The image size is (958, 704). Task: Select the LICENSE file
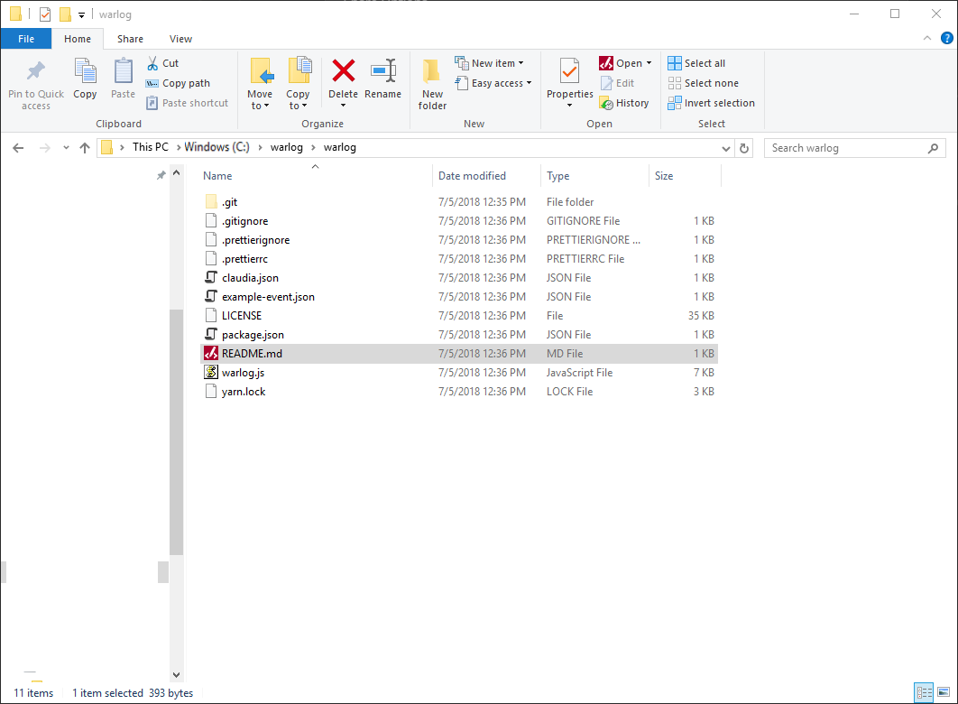point(459,315)
